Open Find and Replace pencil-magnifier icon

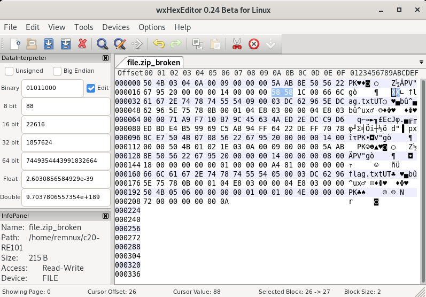pos(120,44)
